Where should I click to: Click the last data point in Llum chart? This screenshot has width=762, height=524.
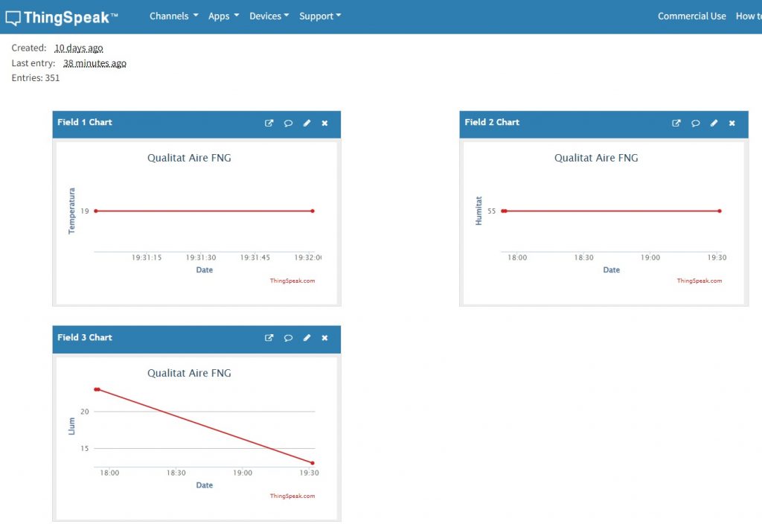point(313,463)
